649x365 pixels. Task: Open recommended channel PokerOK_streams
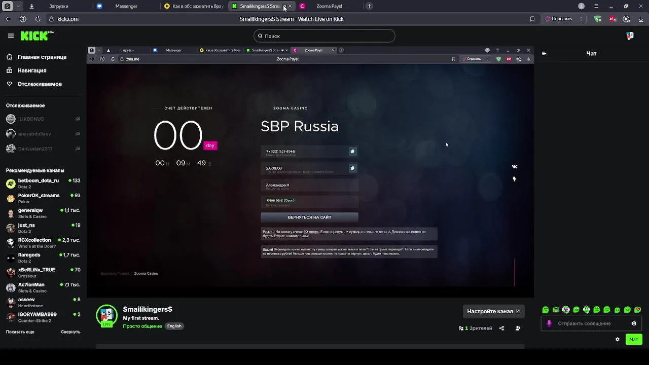[x=43, y=198]
